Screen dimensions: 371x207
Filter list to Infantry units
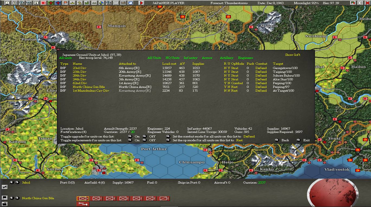[191, 58]
